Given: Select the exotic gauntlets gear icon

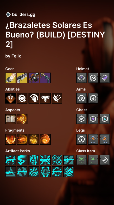Looking at the screenshot, I should 11,78.
